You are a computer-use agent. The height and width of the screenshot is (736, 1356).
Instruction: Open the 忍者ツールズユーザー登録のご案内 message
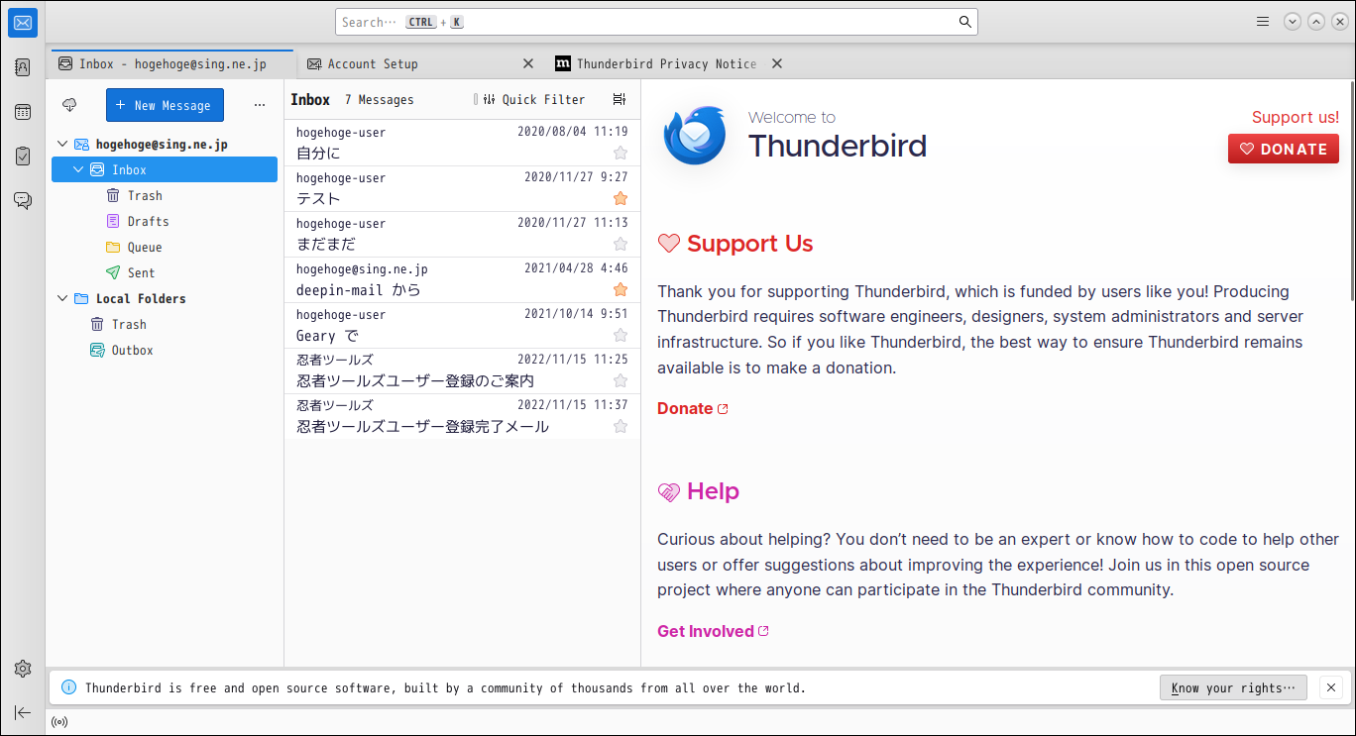click(x=462, y=370)
